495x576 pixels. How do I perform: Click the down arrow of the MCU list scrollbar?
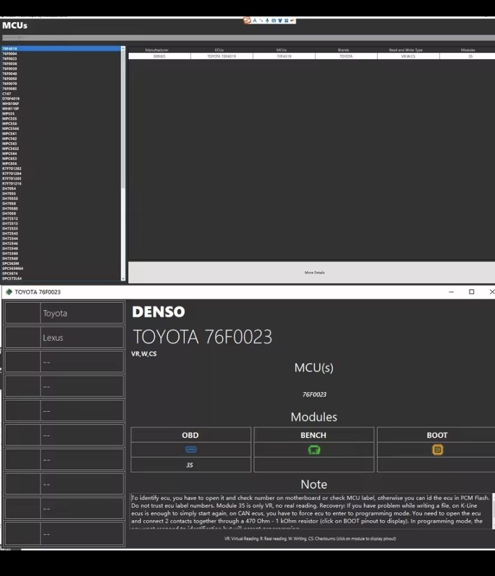pyautogui.click(x=123, y=279)
